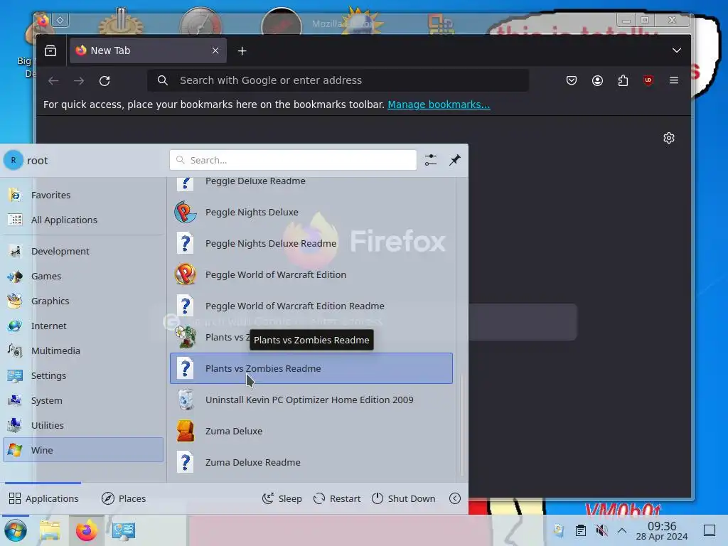The width and height of the screenshot is (728, 546).
Task: Click the Sleep button
Action: tap(282, 498)
